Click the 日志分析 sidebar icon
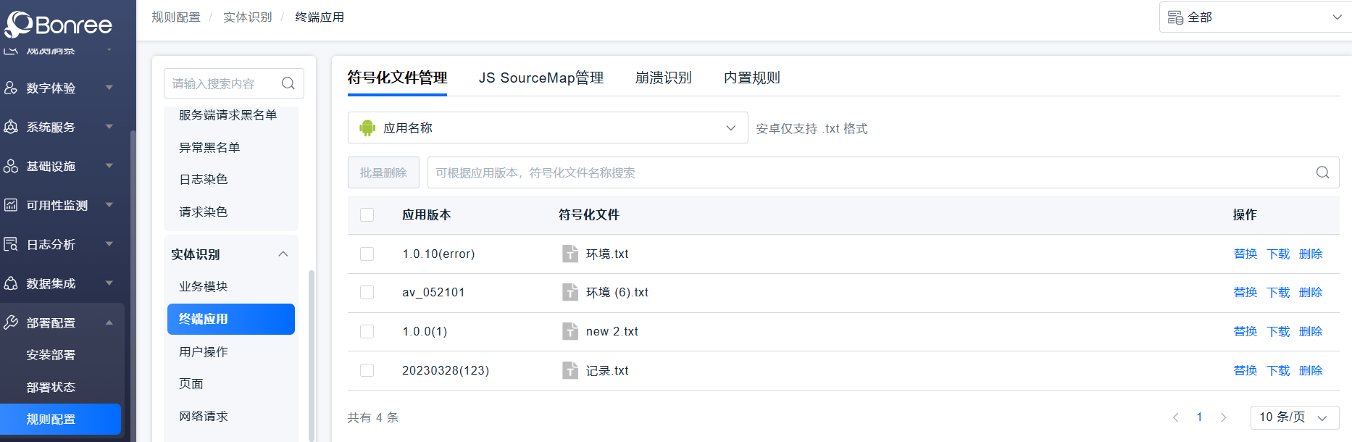Screen dimensions: 1352x442 click(11, 244)
